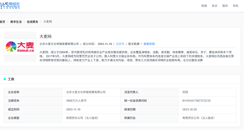Select the header company name 北京大麦文化传媒发展有限公司
The width and height of the screenshot is (244, 130).
click(59, 44)
